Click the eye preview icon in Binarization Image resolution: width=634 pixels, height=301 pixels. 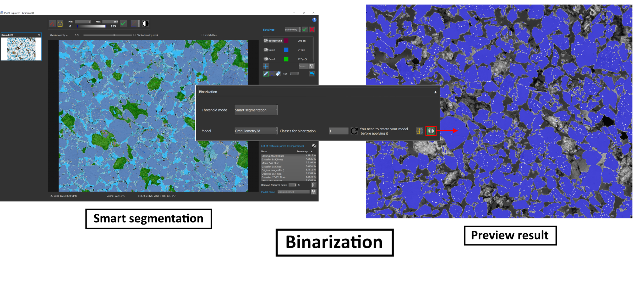pyautogui.click(x=431, y=131)
